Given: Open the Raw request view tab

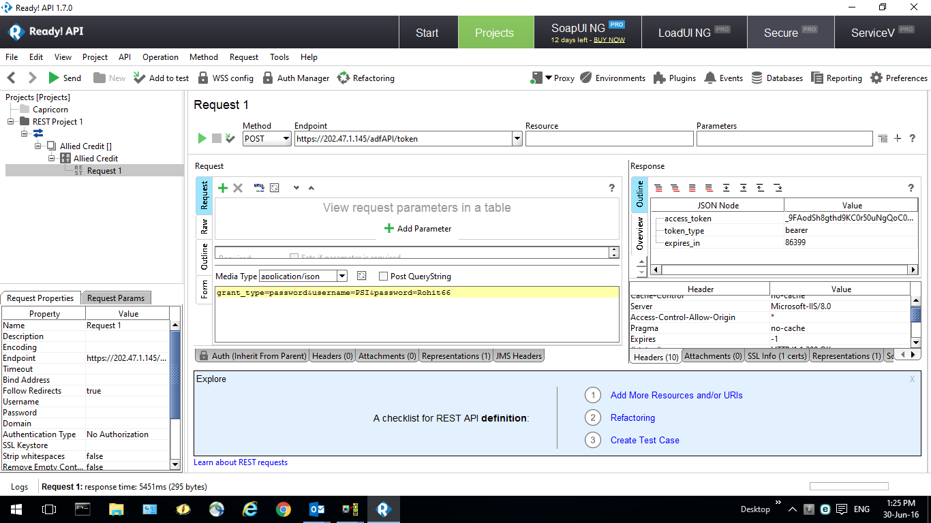Looking at the screenshot, I should point(204,226).
